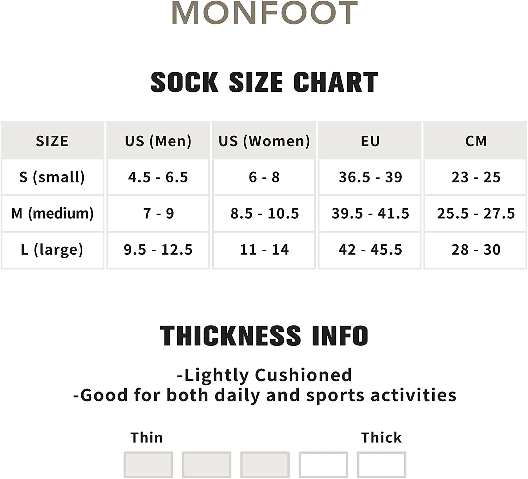Click the 4.5 - 6.5 men's size cell
This screenshot has width=528, height=479.
click(158, 177)
